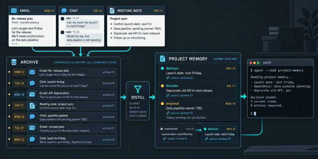Follow 'source: archive/19' link

tap(182, 113)
